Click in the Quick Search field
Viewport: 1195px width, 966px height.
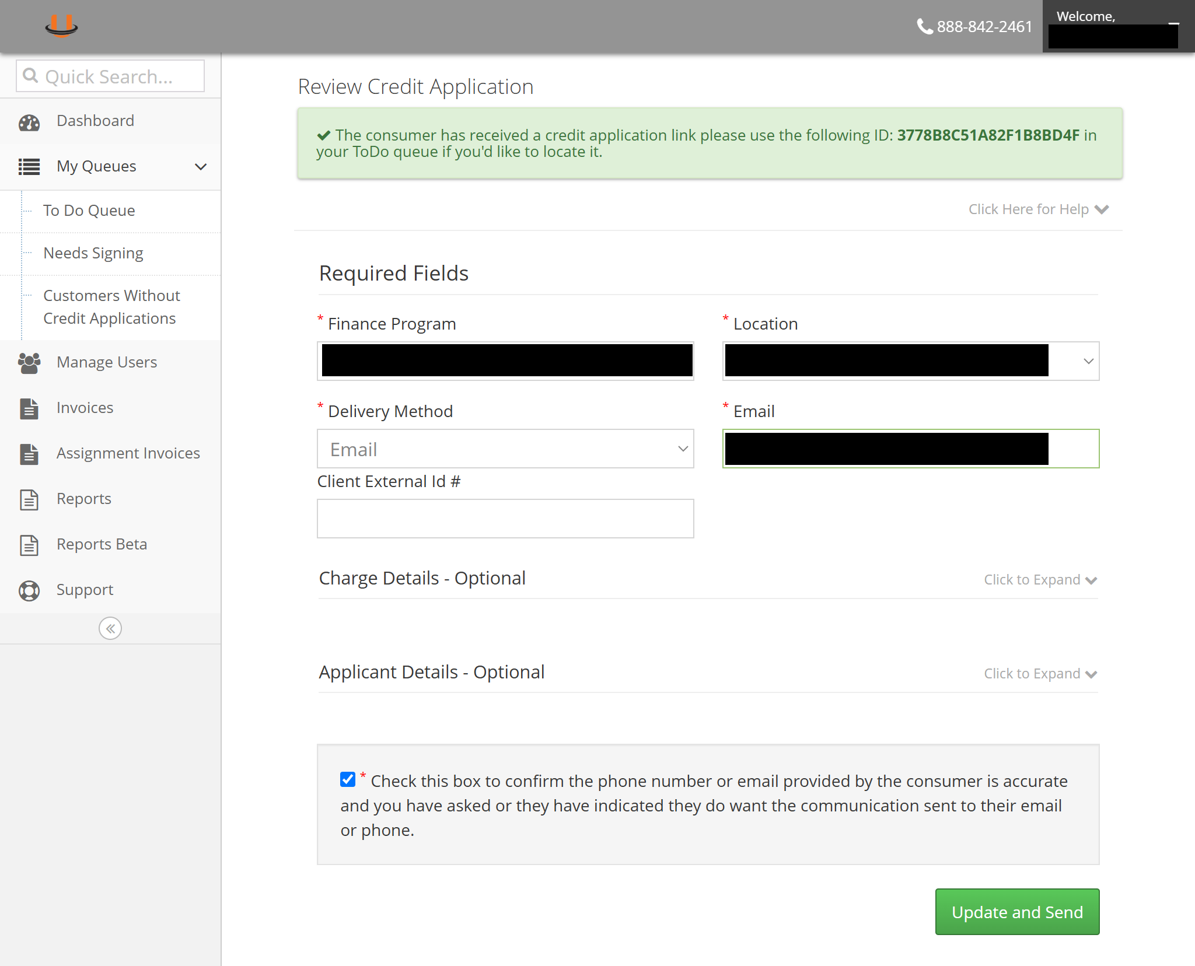[x=110, y=76]
